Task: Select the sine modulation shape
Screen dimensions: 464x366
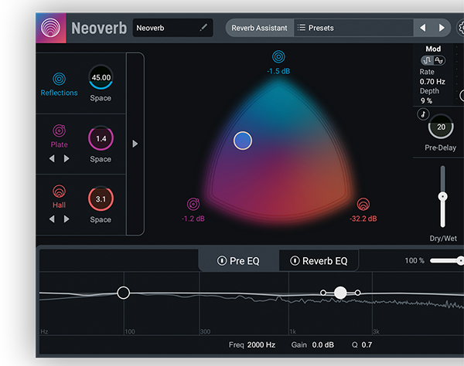Action: (439, 60)
